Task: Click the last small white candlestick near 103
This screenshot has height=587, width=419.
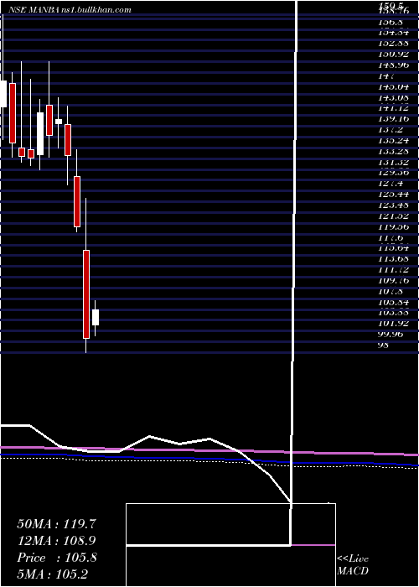Action: (x=96, y=318)
